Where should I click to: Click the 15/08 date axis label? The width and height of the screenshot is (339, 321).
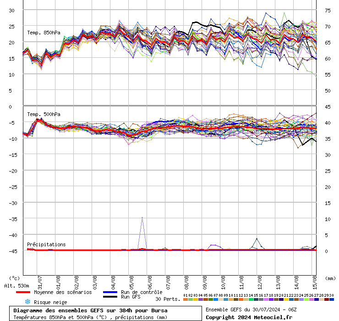tap(315, 282)
